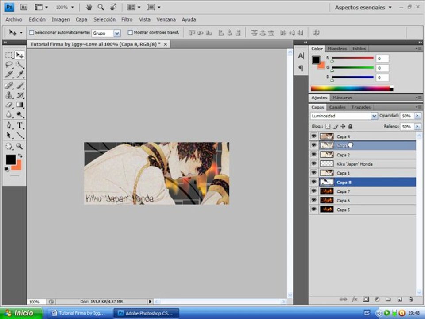The image size is (425, 319).
Task: Open the Grupo auto-select dropdown
Action: 117,33
